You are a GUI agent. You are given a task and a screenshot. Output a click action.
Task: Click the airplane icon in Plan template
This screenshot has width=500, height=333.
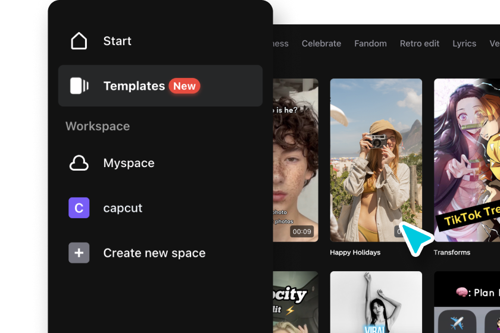457,322
